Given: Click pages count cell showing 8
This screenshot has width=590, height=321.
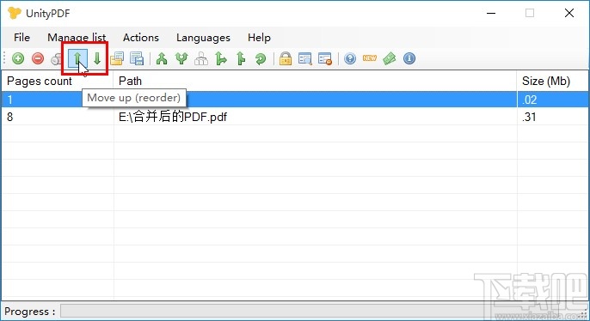Looking at the screenshot, I should tap(57, 117).
